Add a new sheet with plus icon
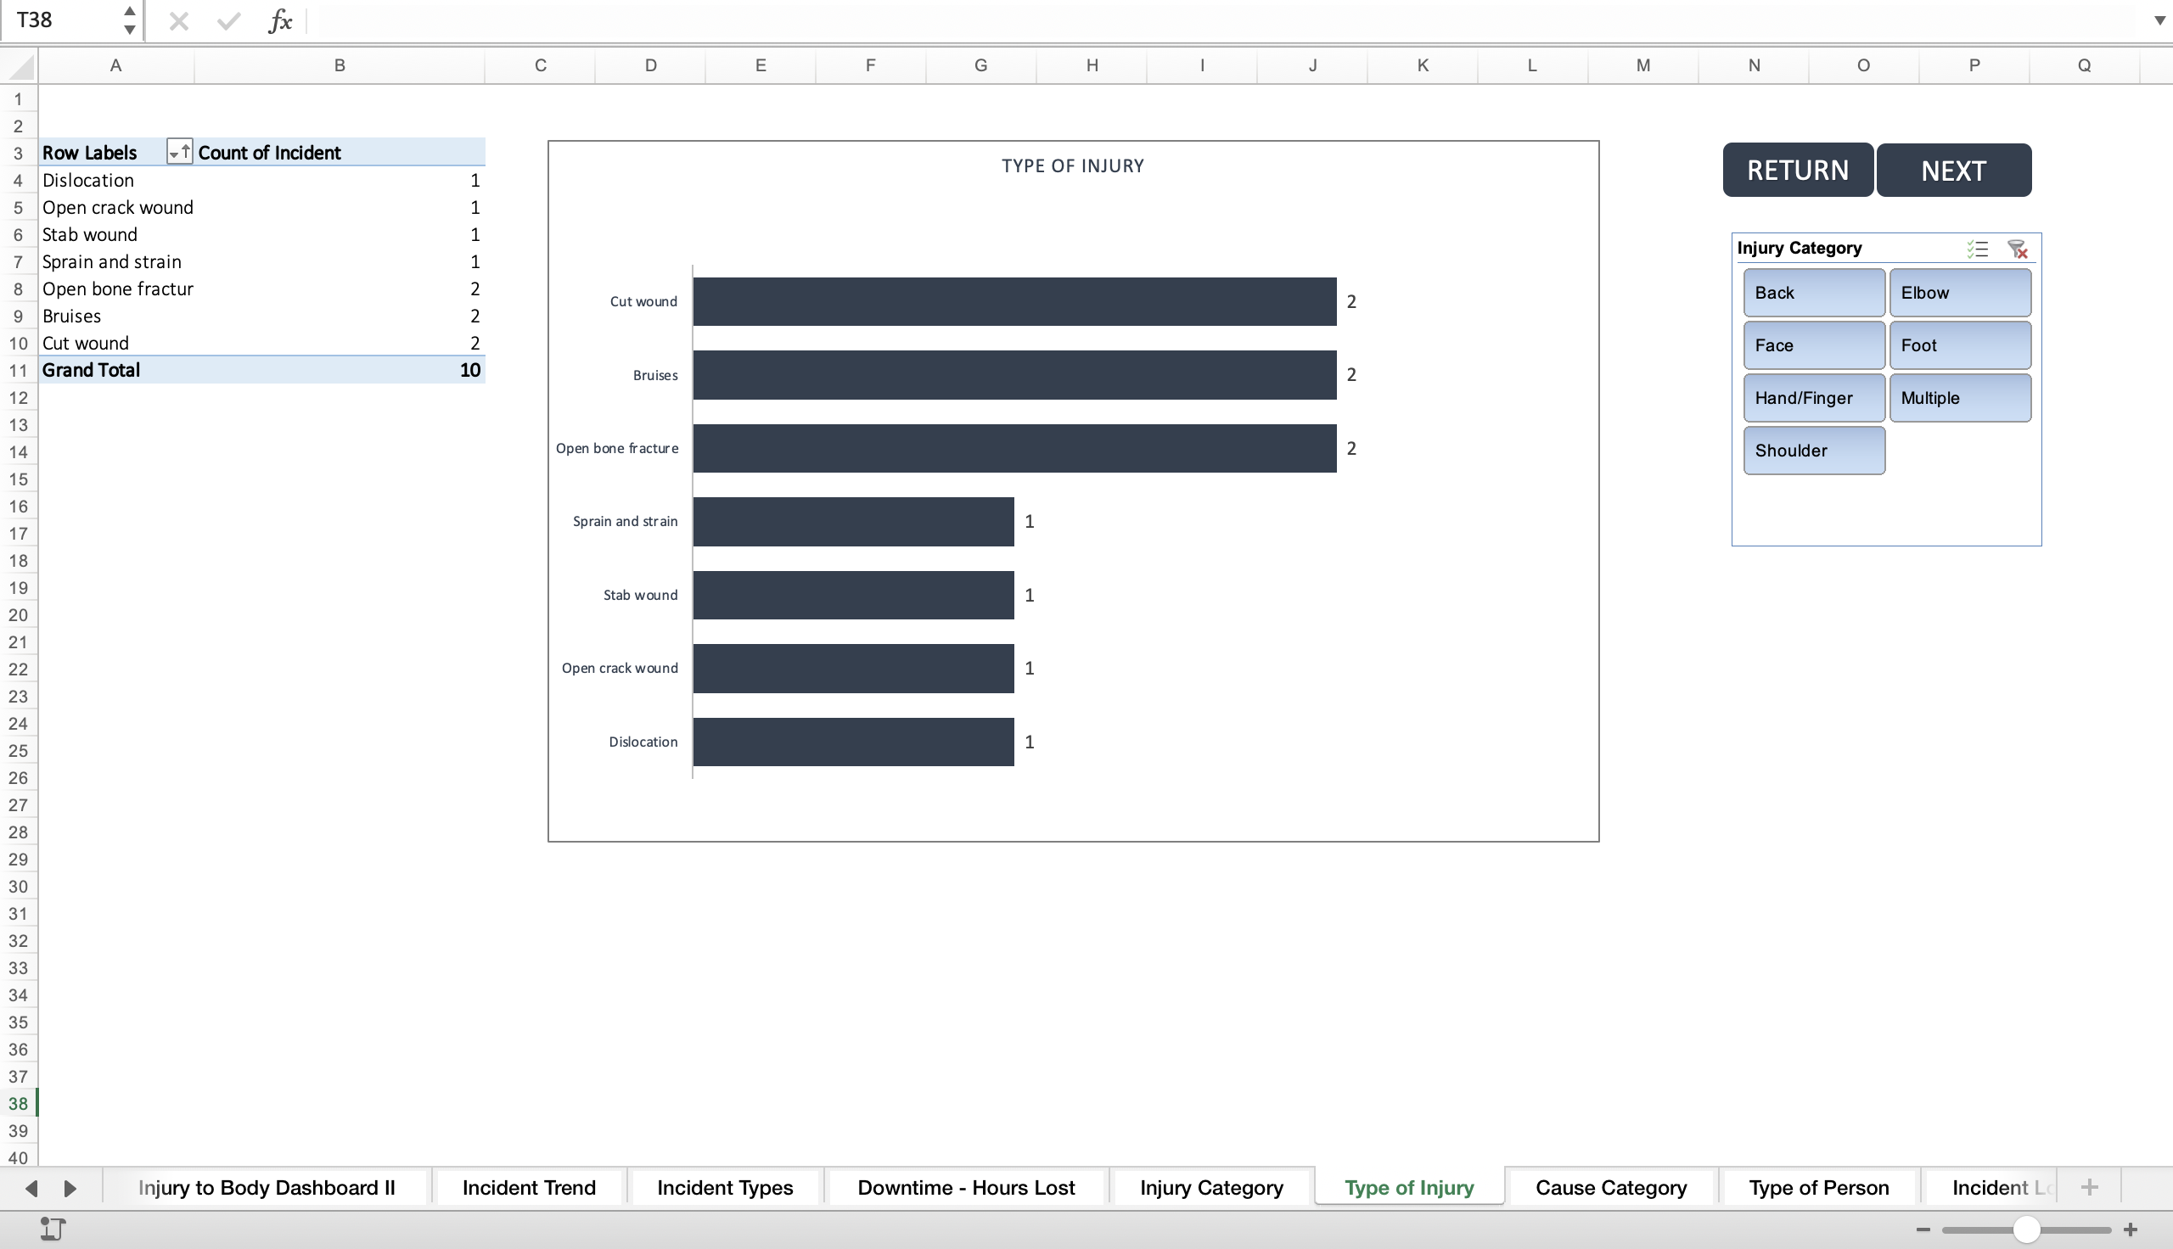 (2089, 1187)
